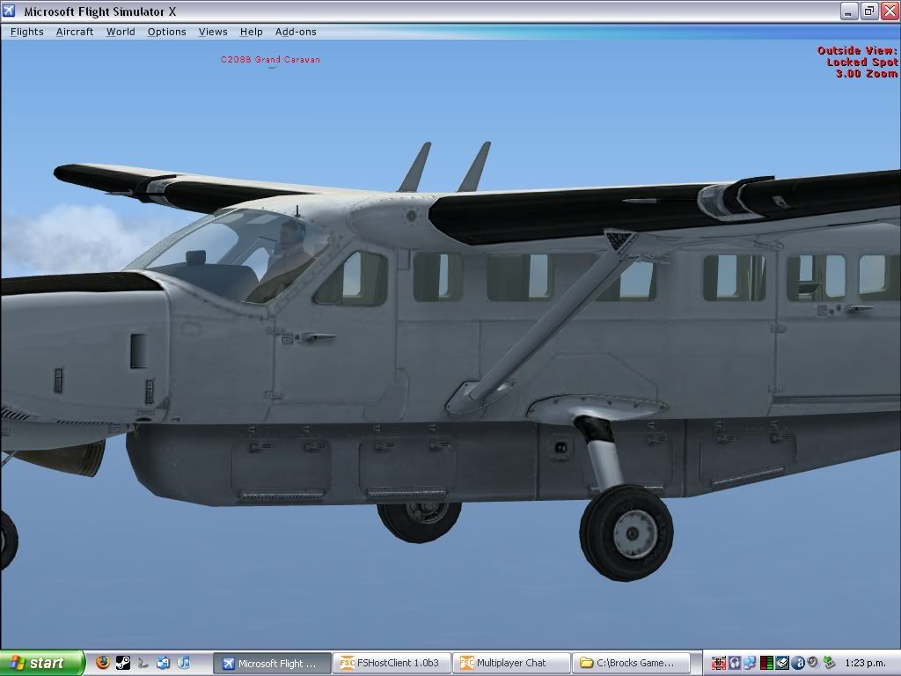Click the Flight Simulator title bar icon
Image resolution: width=901 pixels, height=676 pixels.
[10, 11]
